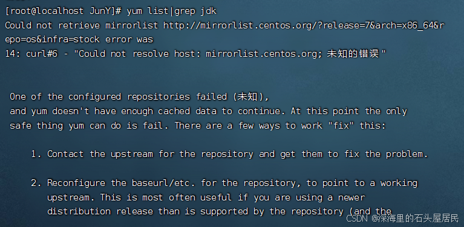The image size is (464, 227).
Task: Click the [root@localhost JunY]# shell prompt
Action: [x=64, y=11]
